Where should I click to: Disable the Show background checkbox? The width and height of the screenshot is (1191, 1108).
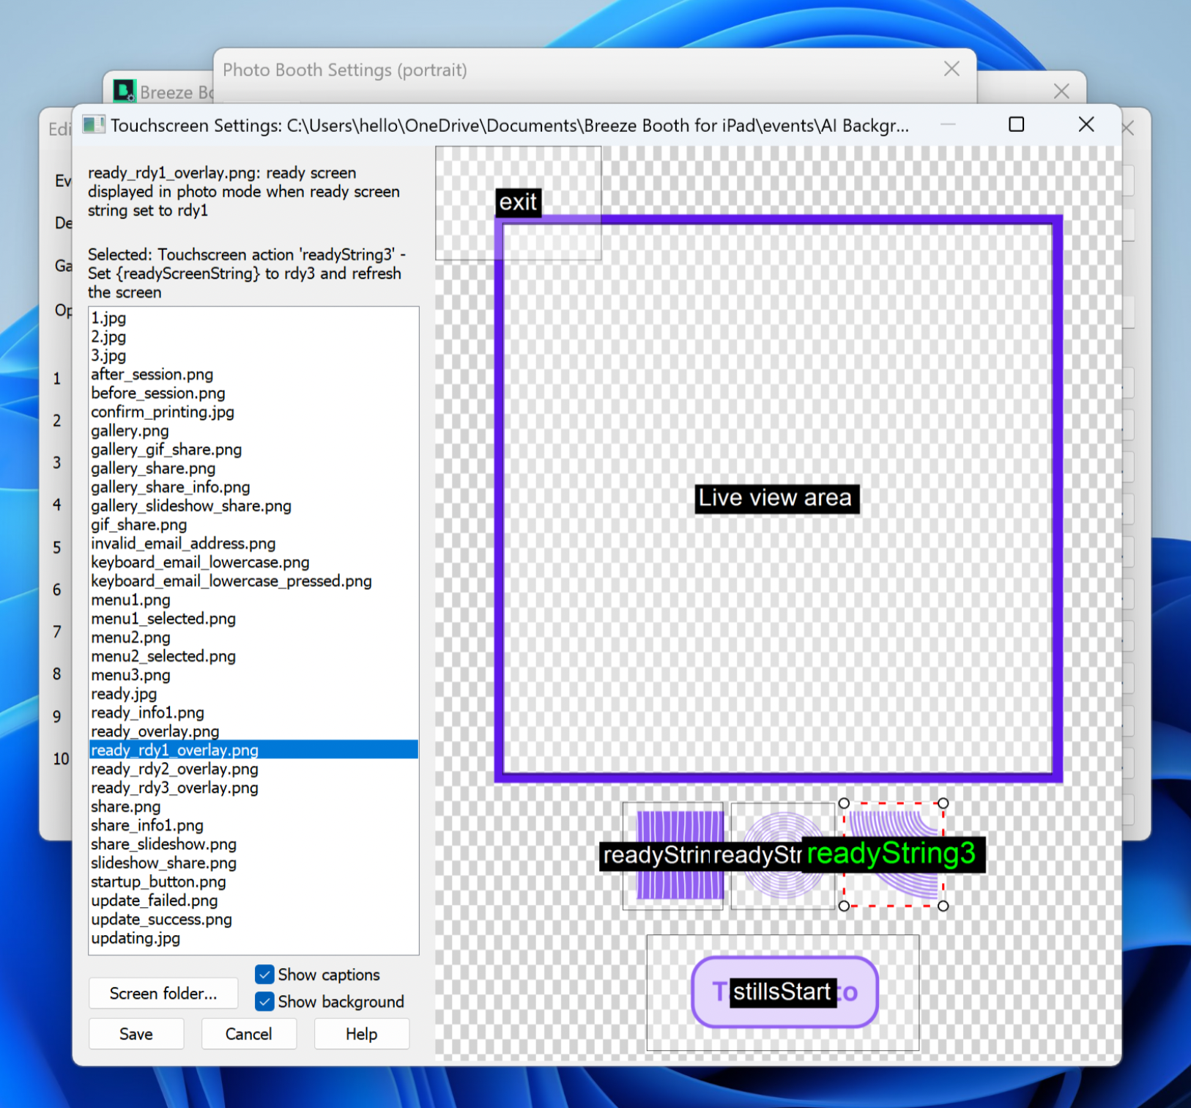264,1002
